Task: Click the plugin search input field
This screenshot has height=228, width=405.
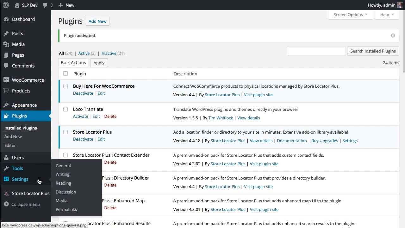Action: 316,51
